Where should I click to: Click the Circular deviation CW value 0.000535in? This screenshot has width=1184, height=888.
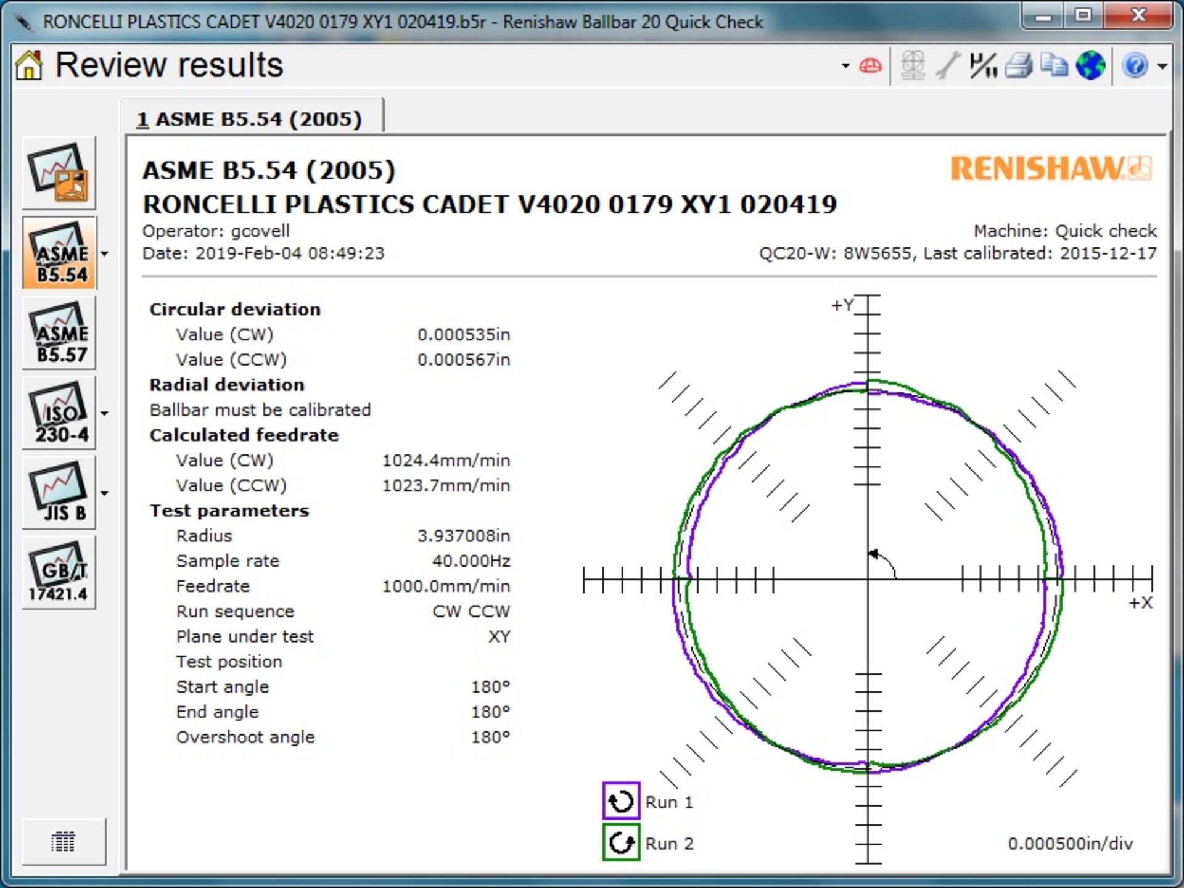[x=464, y=335]
